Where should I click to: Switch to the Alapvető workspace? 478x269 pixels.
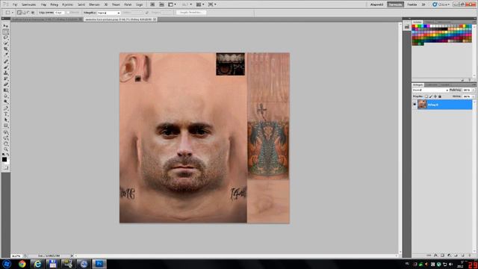tap(376, 4)
